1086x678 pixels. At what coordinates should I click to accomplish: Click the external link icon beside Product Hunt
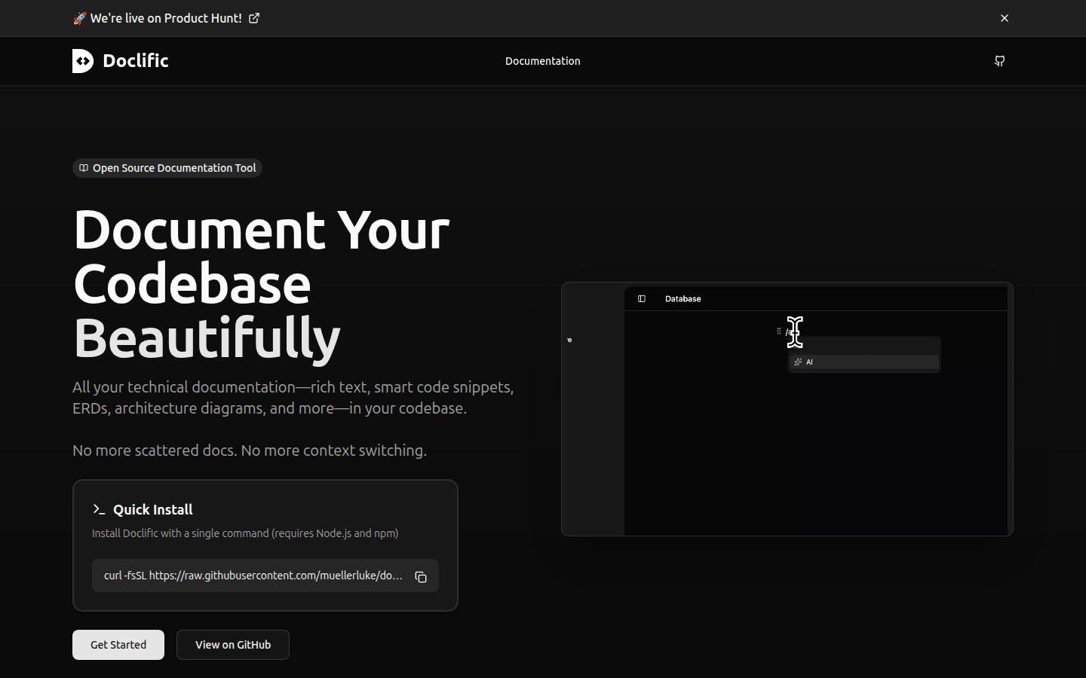254,18
